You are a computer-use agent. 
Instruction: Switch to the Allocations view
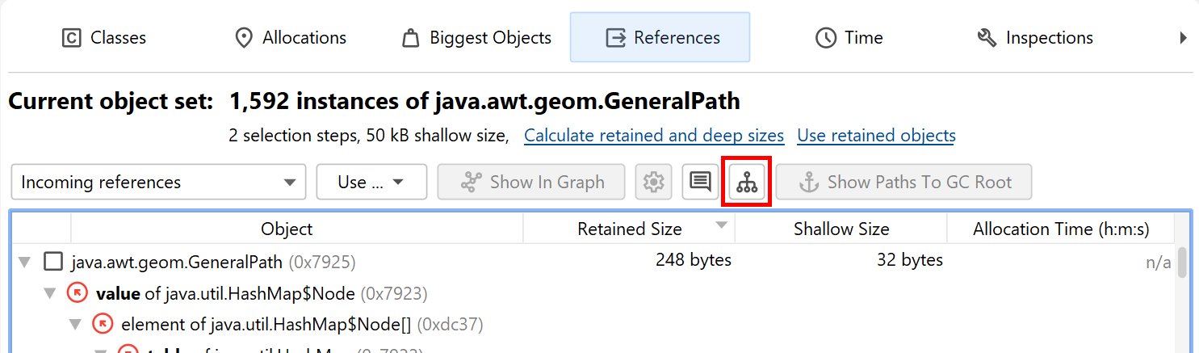290,38
